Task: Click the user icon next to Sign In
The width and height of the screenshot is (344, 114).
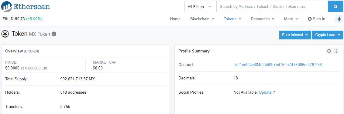Action: tap(310, 19)
